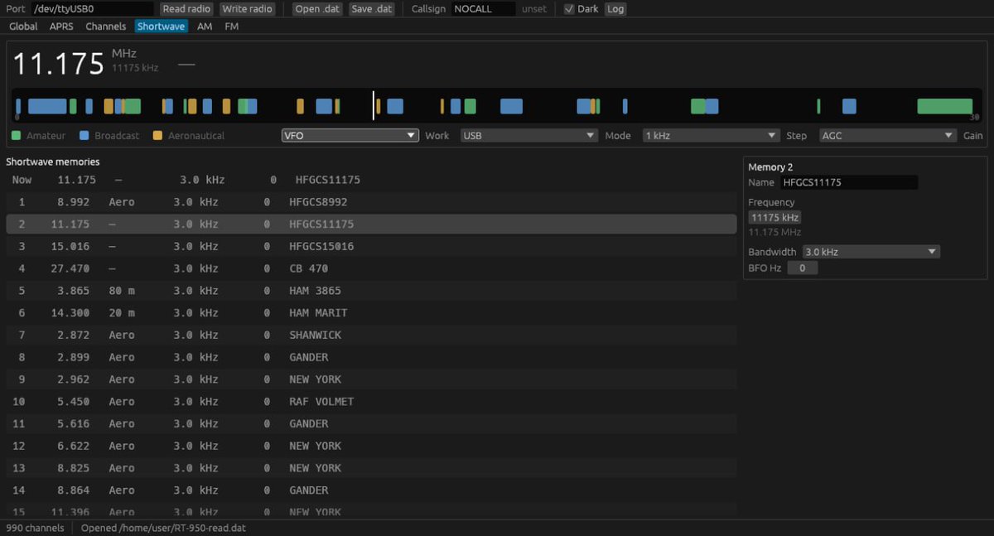Open the Bandwidth 3.0 kHz dropdown
This screenshot has height=536, width=994.
pos(871,252)
